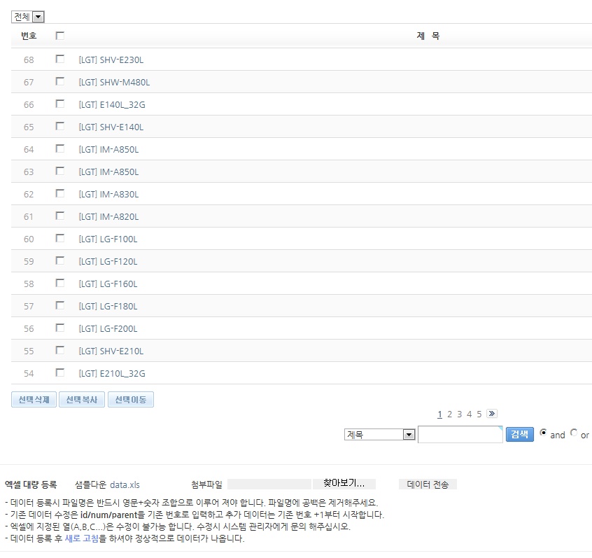Go to page 2 in pagination
The width and height of the screenshot is (592, 558).
tap(450, 414)
